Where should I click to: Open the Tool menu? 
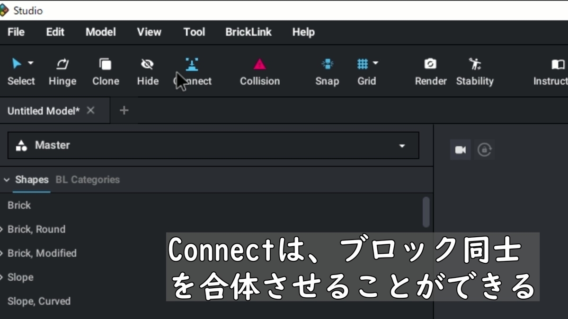(x=194, y=32)
